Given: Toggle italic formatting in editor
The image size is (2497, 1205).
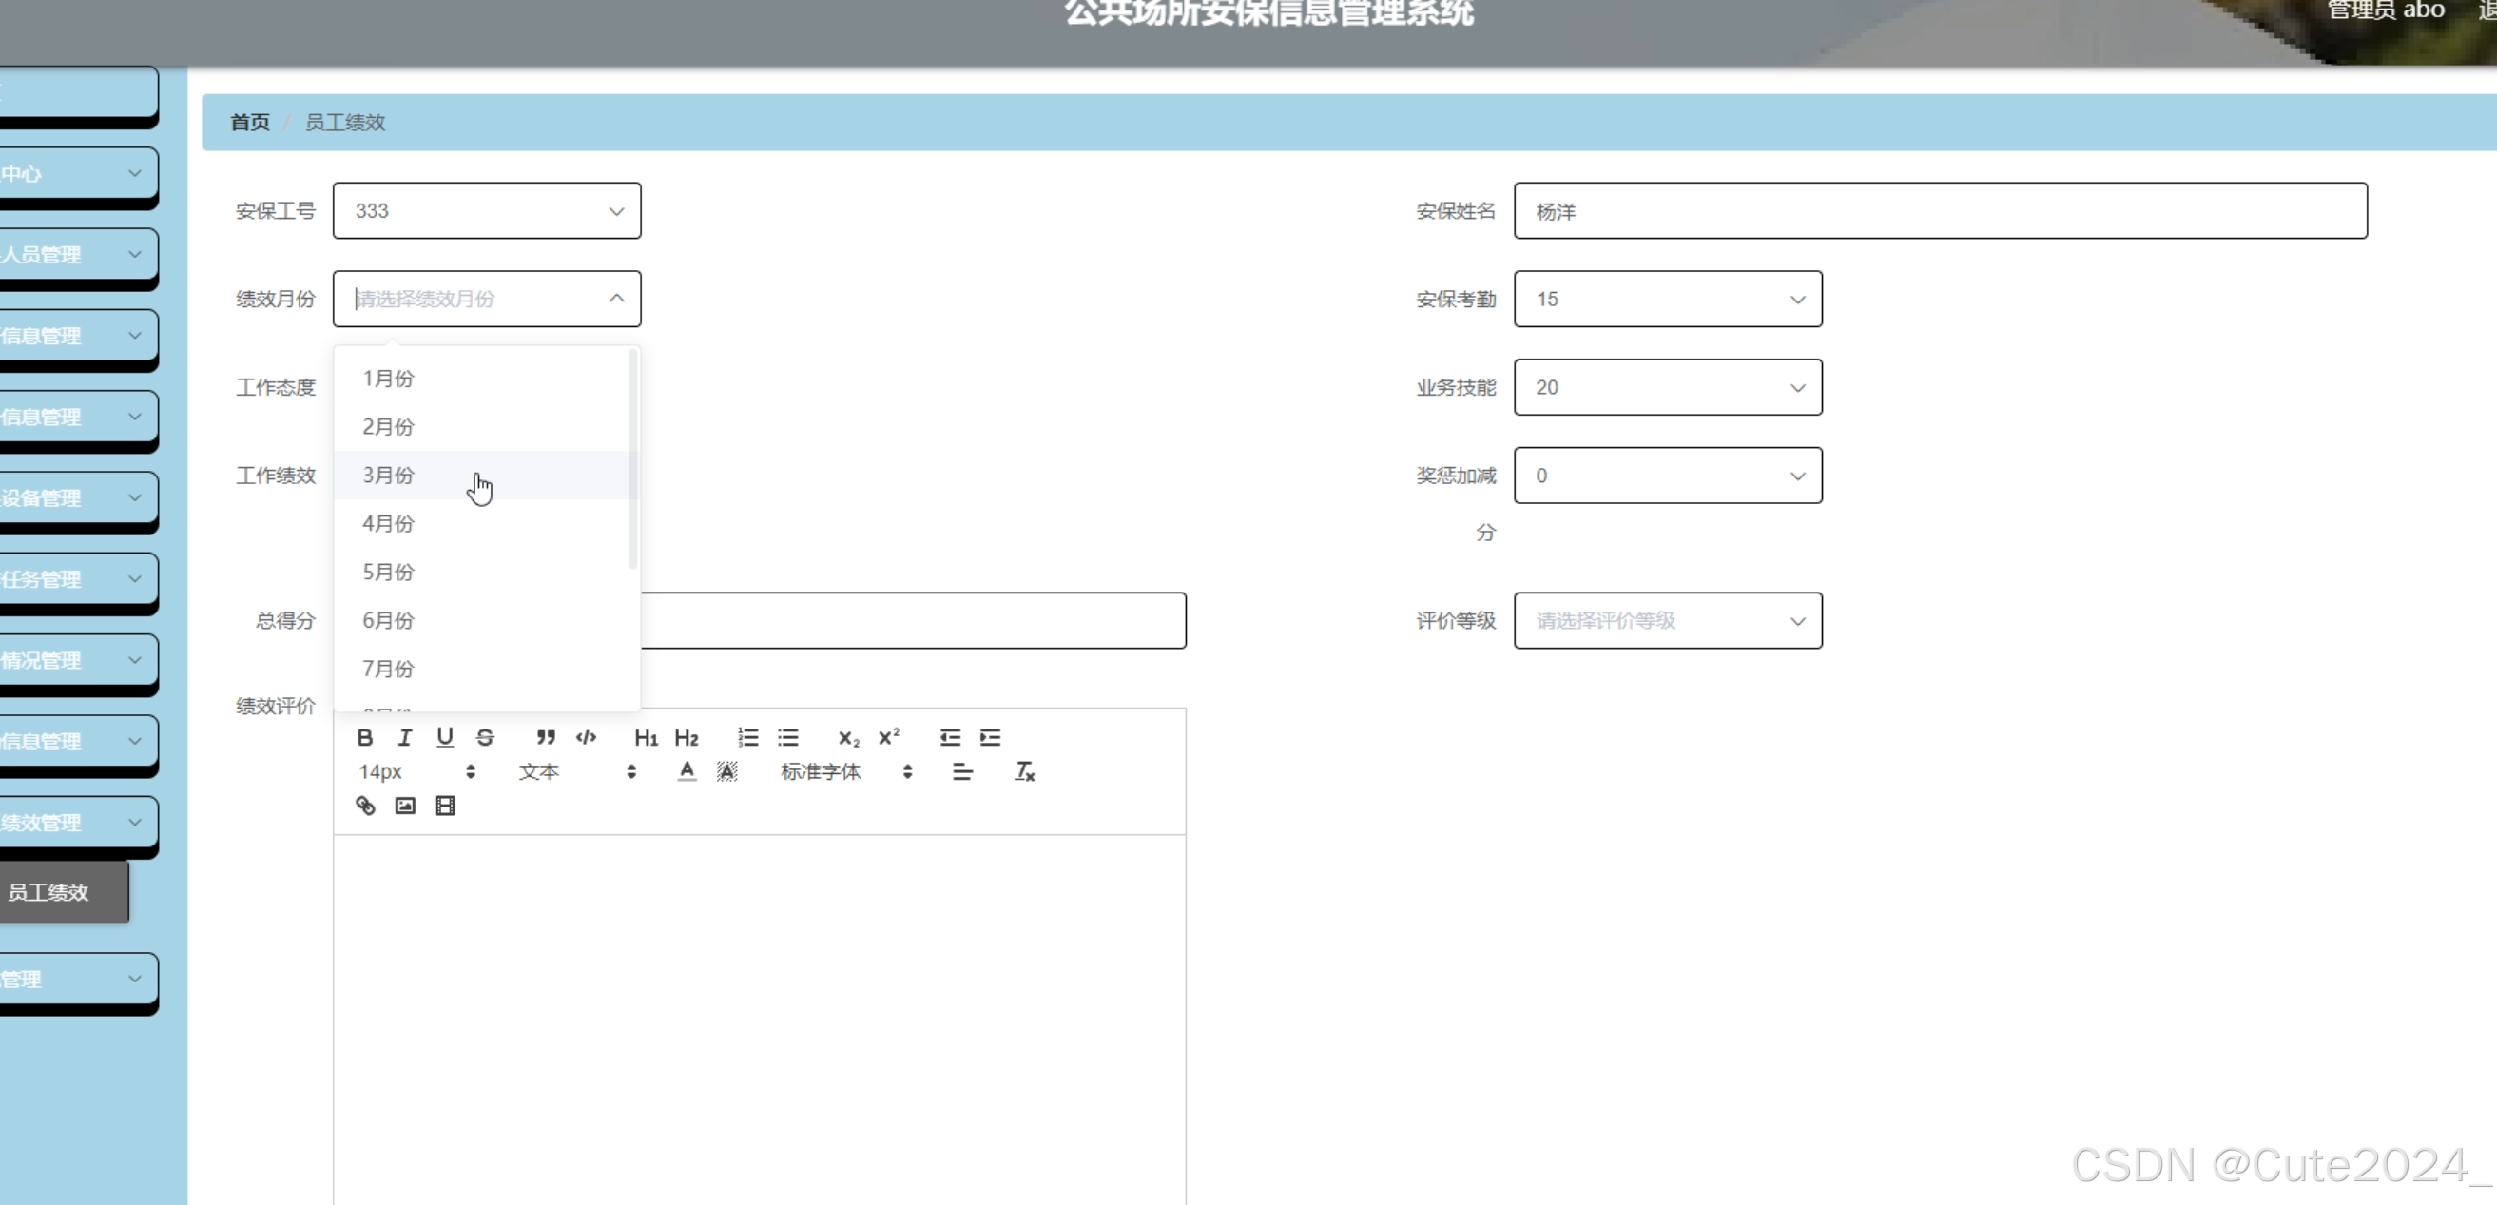Looking at the screenshot, I should [404, 738].
